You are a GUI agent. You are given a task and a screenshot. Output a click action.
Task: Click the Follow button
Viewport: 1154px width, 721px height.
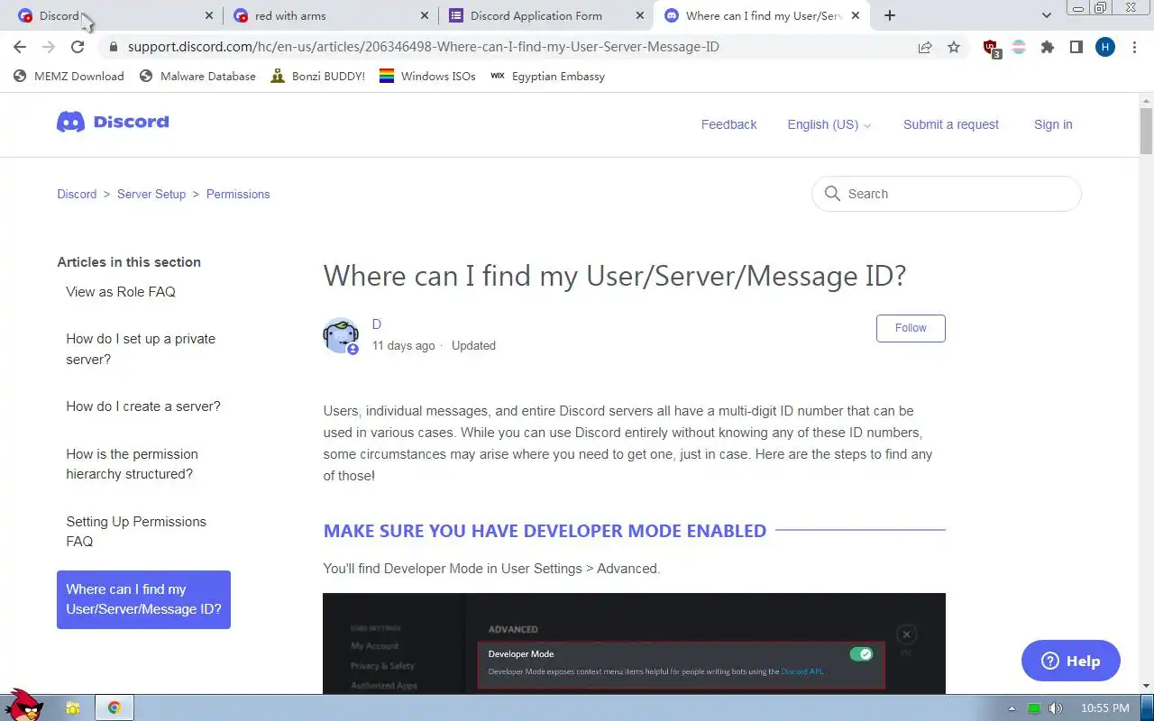(x=911, y=328)
